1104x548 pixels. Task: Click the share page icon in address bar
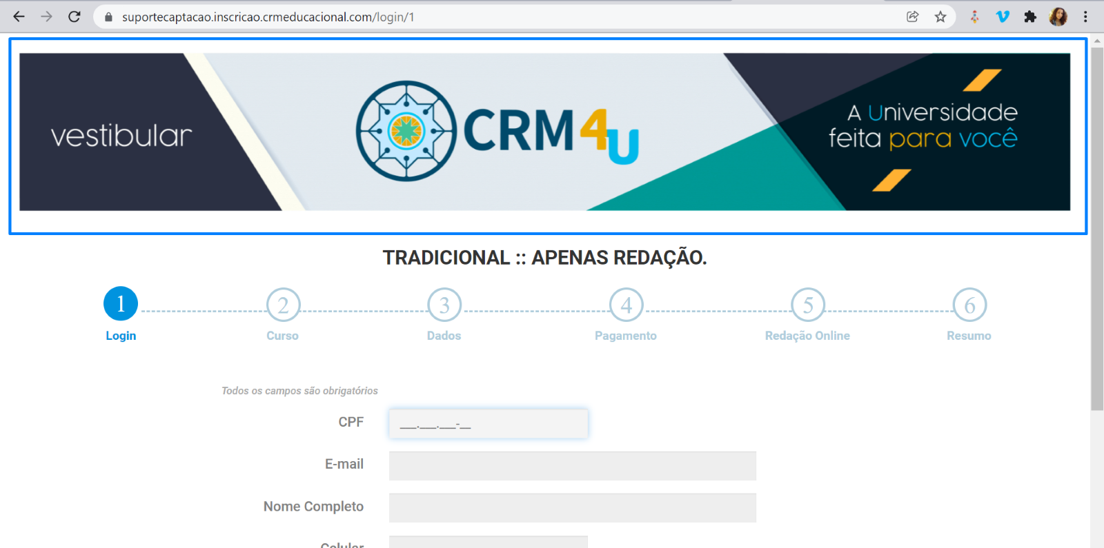(x=912, y=17)
